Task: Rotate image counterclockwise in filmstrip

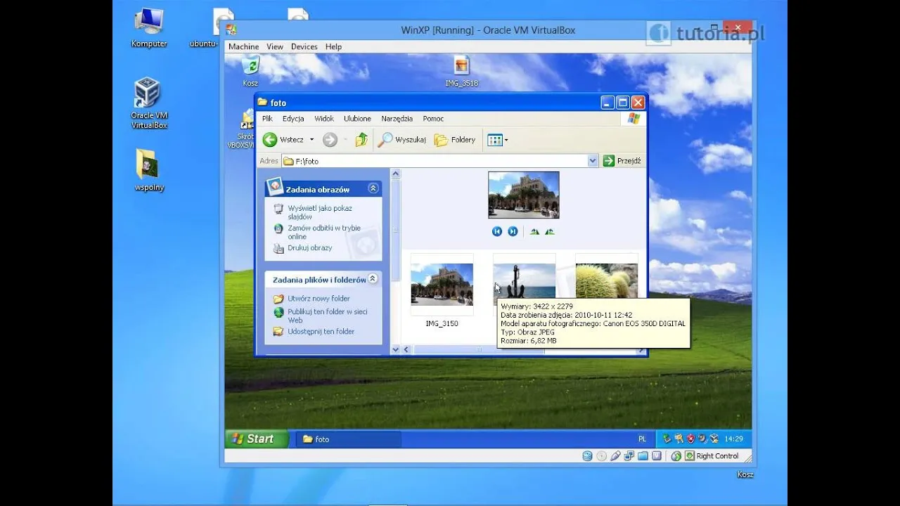Action: (x=550, y=231)
